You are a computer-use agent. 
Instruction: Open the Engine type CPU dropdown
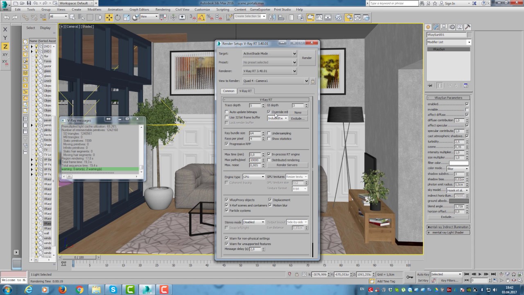pos(253,177)
